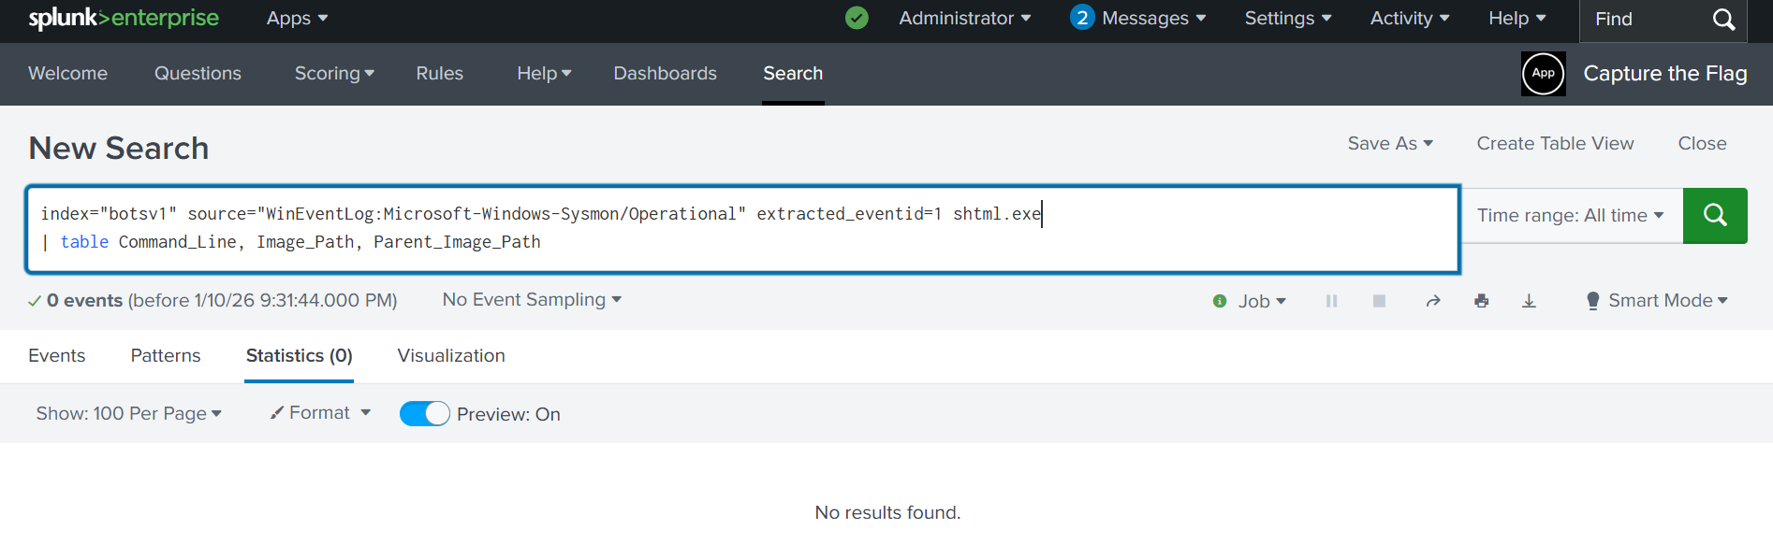
Task: Expand the Scoring menu
Action: (x=334, y=73)
